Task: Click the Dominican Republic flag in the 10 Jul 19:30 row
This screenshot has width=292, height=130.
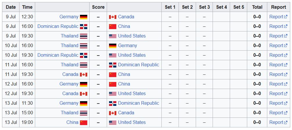Action: (83, 55)
